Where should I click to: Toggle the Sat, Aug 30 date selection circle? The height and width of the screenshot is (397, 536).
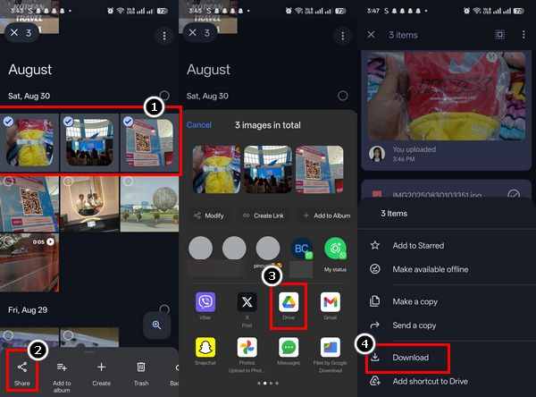(165, 96)
